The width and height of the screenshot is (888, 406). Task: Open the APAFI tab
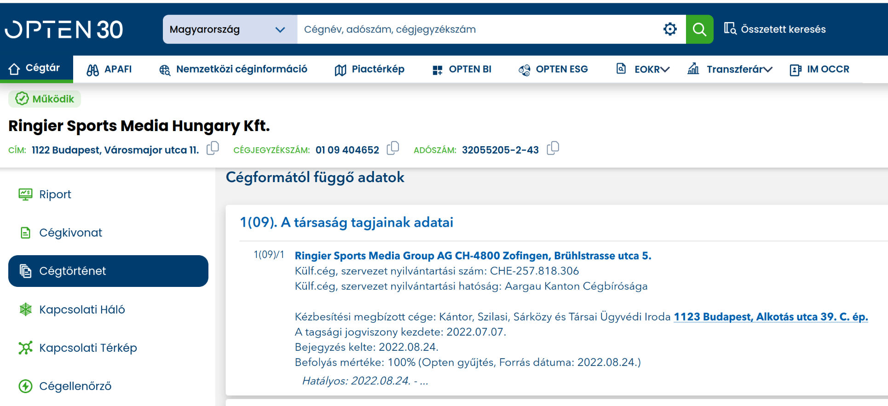(109, 69)
